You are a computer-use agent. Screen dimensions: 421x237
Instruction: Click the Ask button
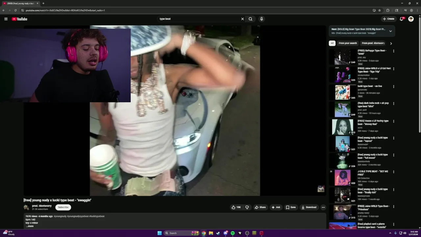276,207
